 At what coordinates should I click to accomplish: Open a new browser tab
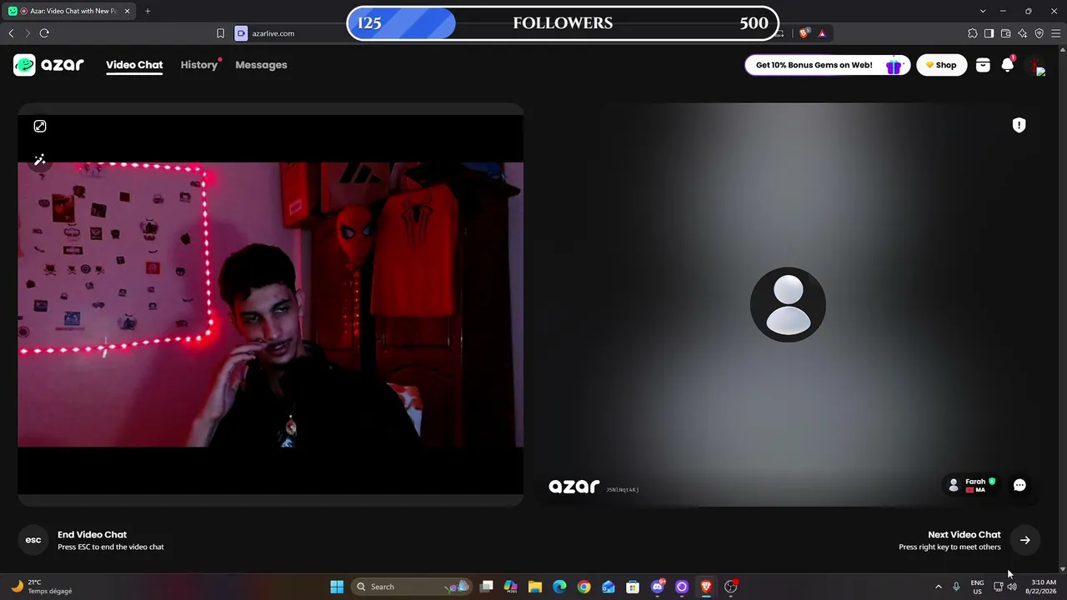tap(148, 11)
